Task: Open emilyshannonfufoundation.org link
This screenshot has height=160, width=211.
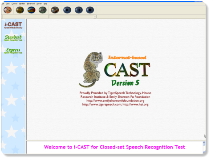Action: (x=115, y=101)
